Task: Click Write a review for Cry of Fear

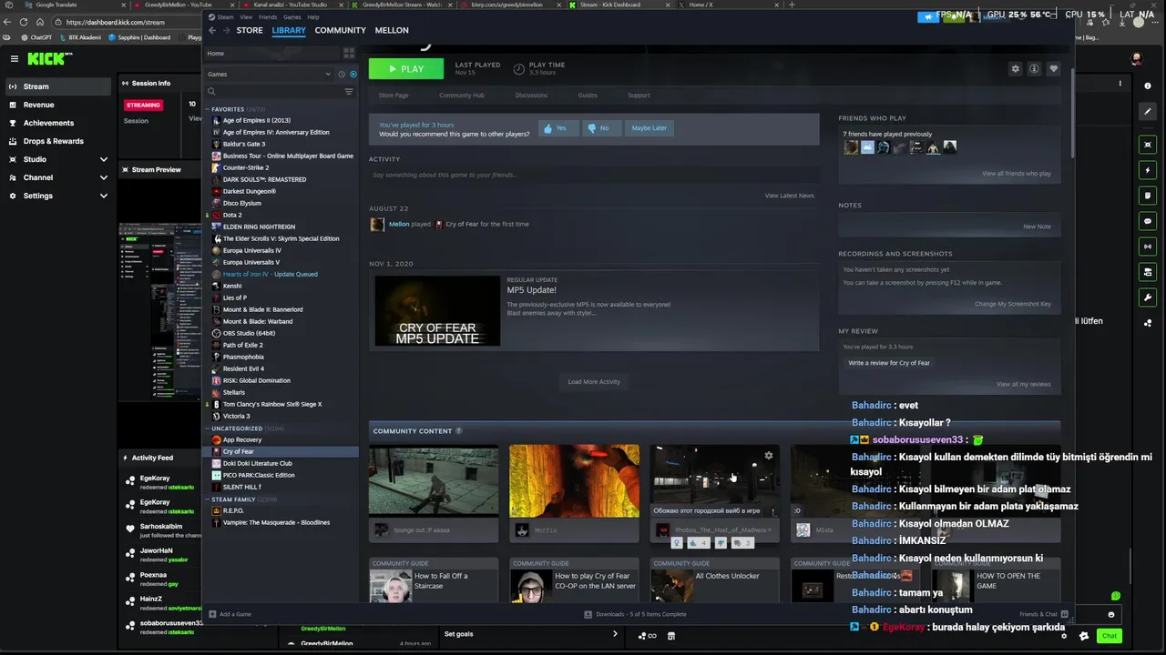Action: click(x=889, y=363)
